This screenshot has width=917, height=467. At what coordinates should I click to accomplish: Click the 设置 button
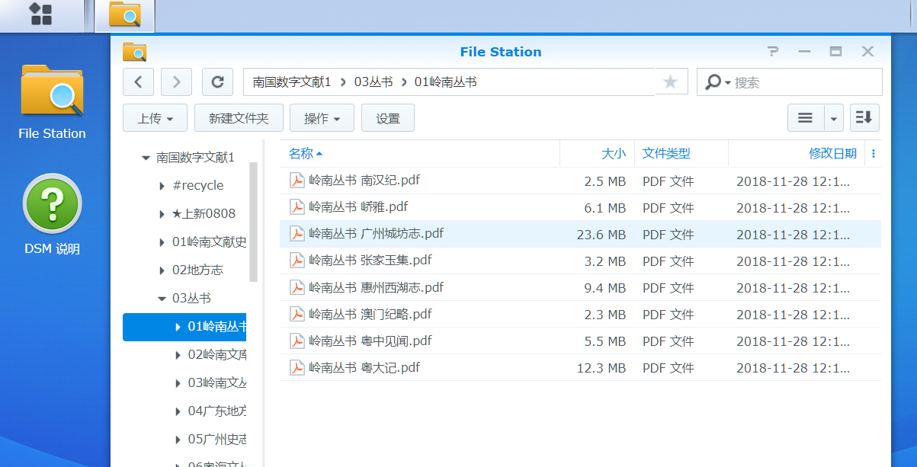(x=388, y=118)
